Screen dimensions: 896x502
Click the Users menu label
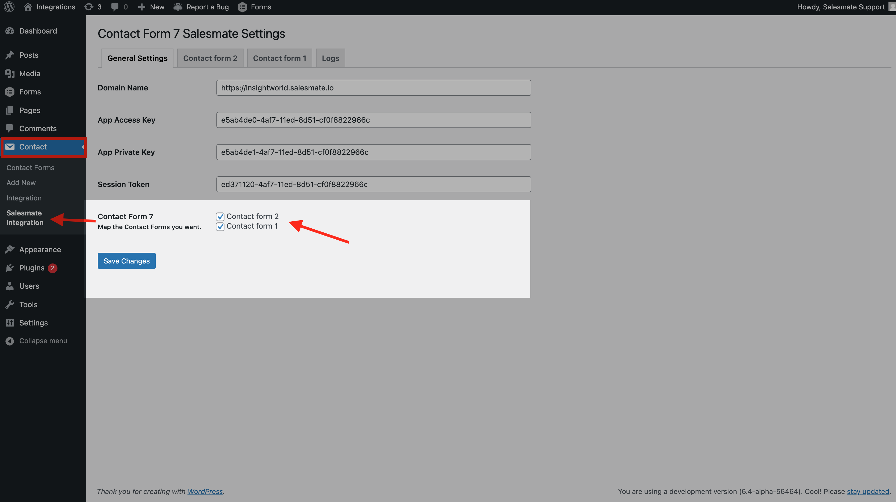point(29,286)
